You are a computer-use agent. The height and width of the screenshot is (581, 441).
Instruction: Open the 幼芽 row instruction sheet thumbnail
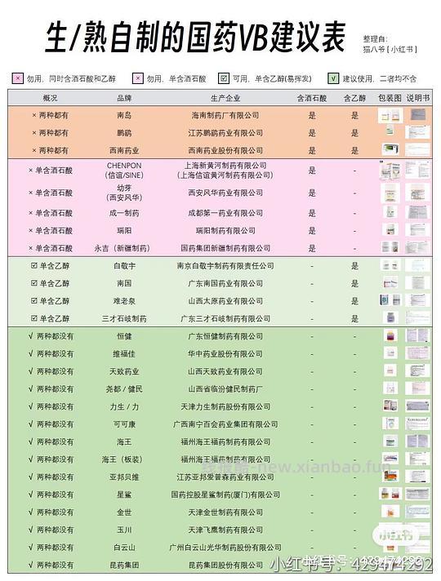click(x=418, y=193)
